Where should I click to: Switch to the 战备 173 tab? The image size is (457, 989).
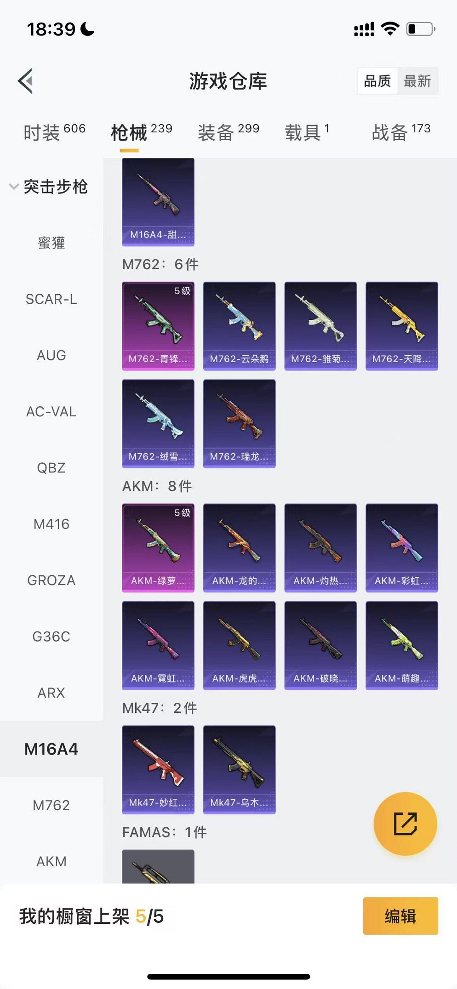tap(401, 132)
